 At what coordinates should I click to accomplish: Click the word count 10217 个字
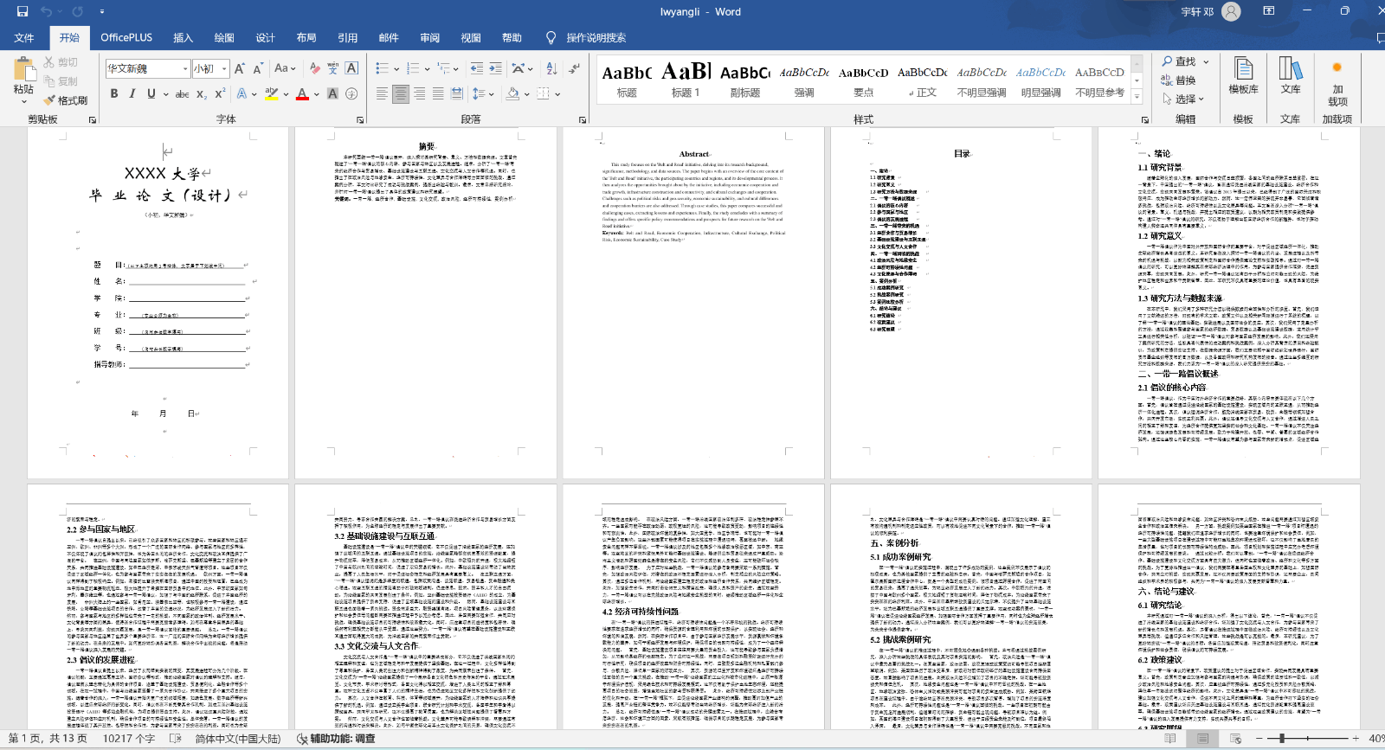click(128, 739)
